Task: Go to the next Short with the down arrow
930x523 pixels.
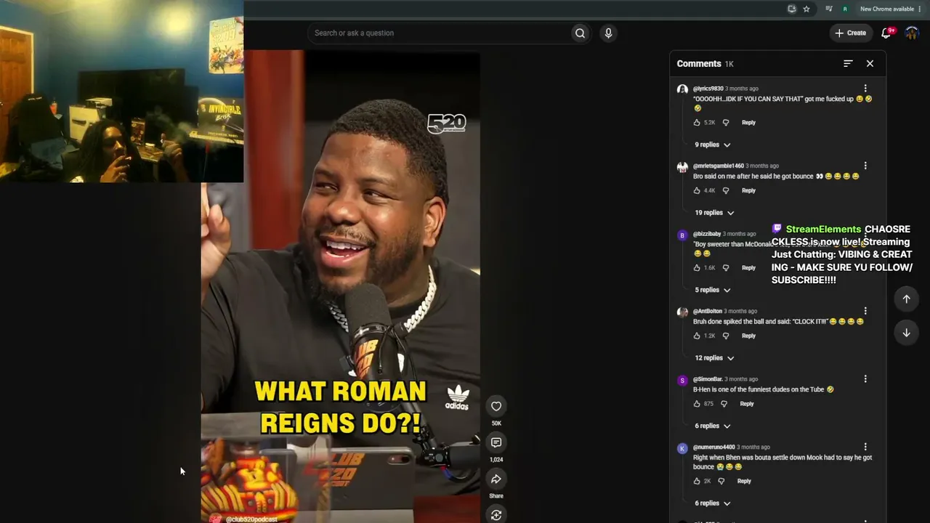Action: [907, 333]
